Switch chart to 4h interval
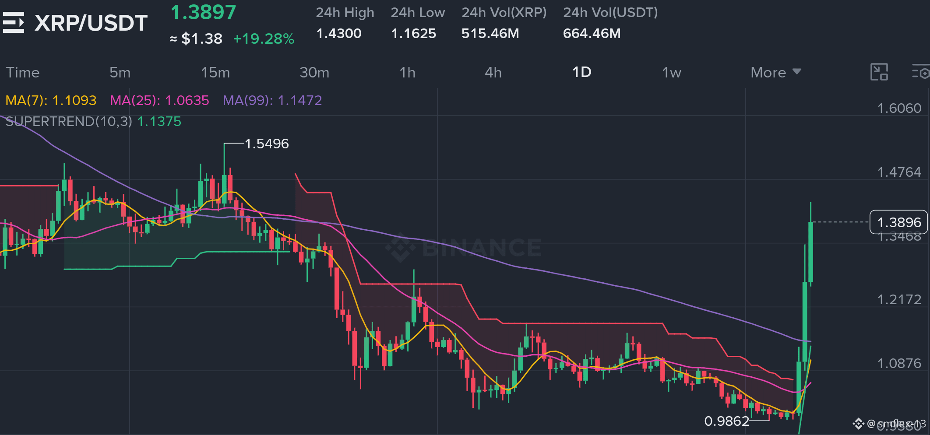930x435 pixels. pyautogui.click(x=493, y=72)
